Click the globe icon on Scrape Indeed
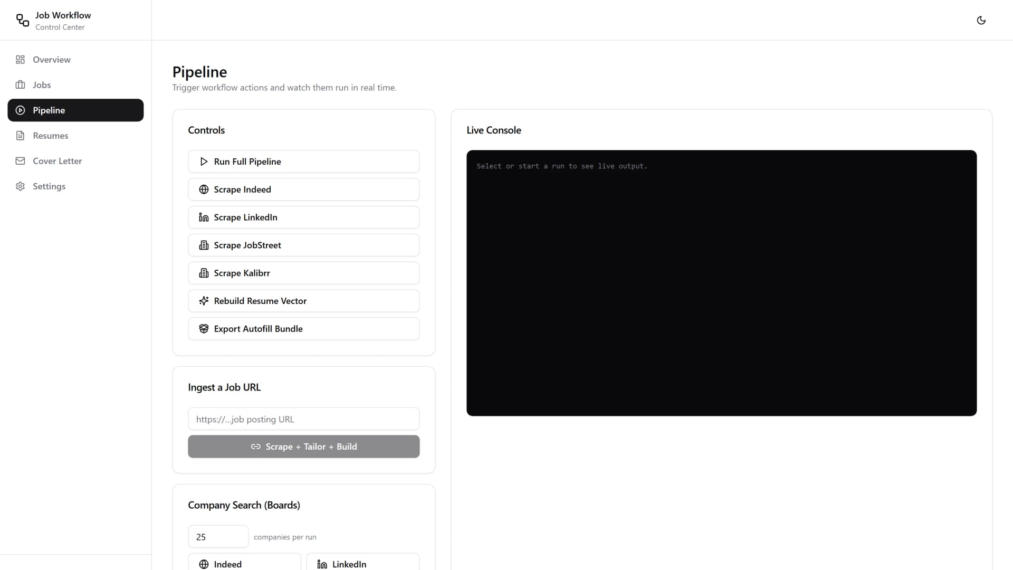1013x570 pixels. pos(204,189)
